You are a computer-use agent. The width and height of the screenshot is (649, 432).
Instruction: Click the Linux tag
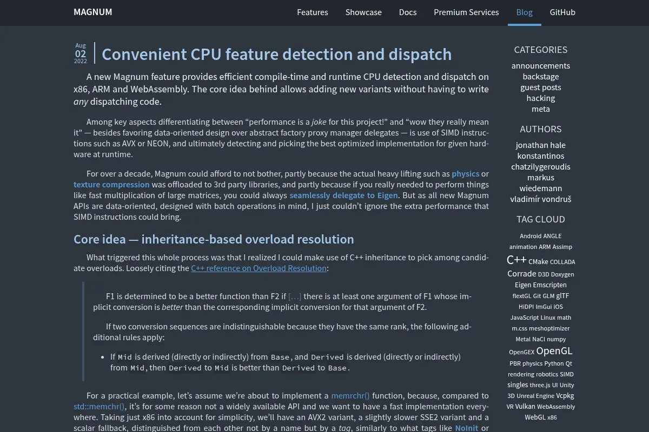pyautogui.click(x=548, y=318)
